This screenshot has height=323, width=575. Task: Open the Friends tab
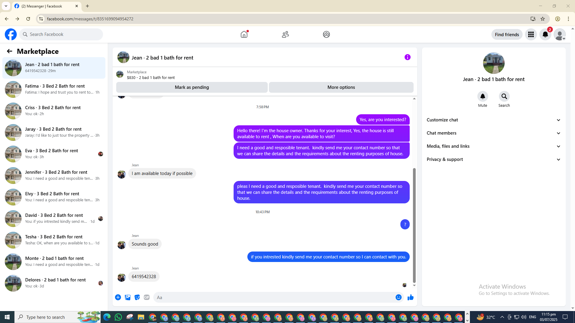(285, 34)
